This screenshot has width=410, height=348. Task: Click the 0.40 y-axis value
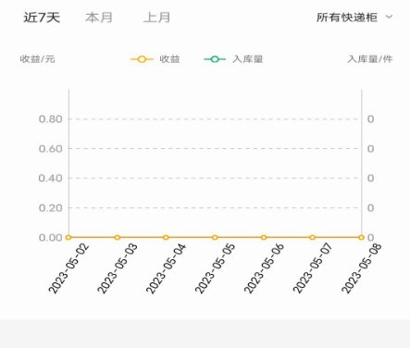51,178
